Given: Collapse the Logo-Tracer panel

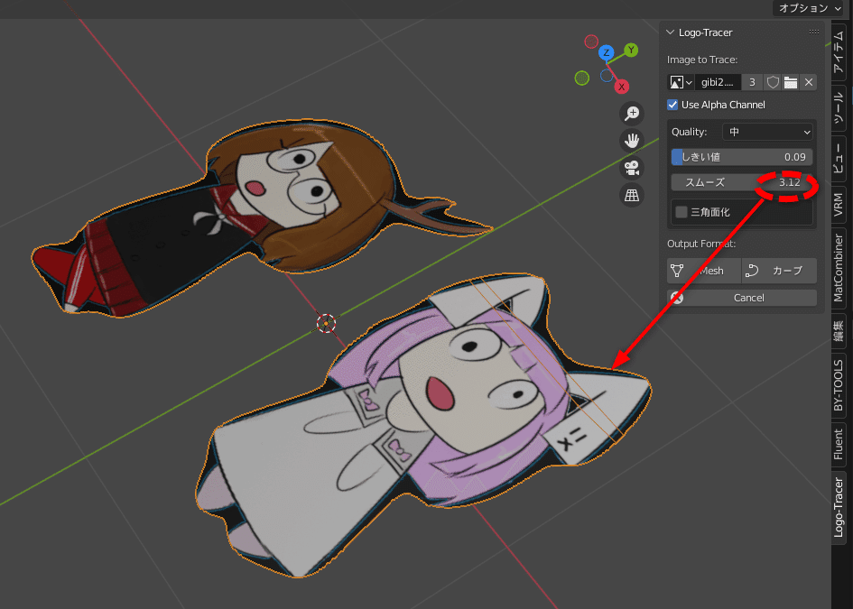Looking at the screenshot, I should (670, 32).
